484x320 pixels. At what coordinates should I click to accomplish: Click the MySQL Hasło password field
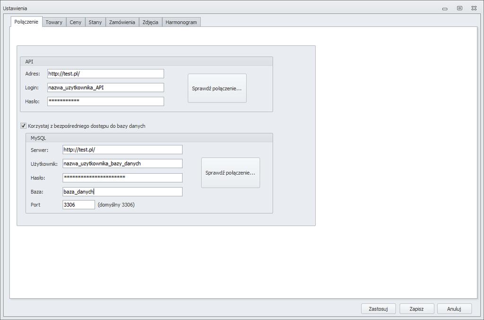pos(122,177)
